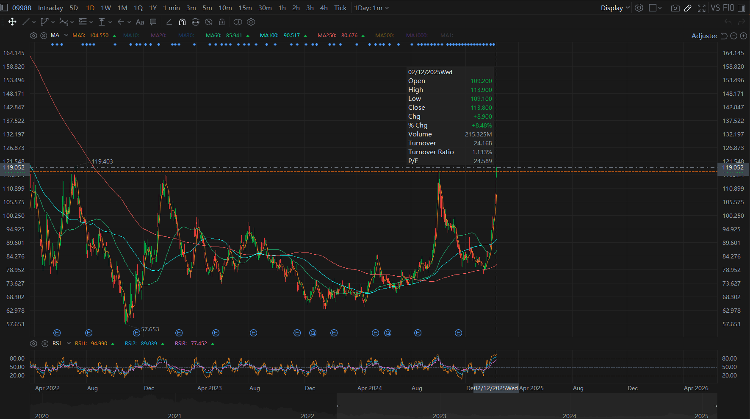Remove the RSI indicator
This screenshot has height=419, width=750.
point(45,344)
